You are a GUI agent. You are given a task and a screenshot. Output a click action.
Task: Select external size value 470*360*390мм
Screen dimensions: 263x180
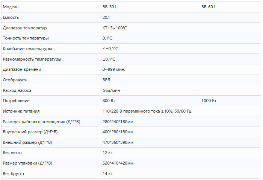tap(118, 143)
